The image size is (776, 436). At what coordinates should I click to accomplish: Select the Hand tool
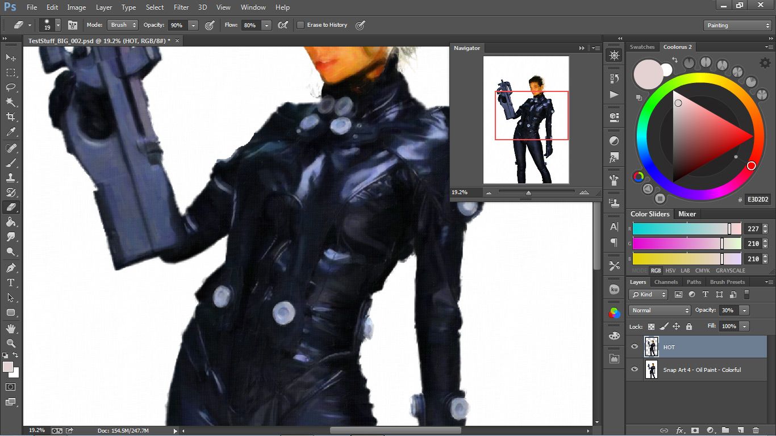11,329
